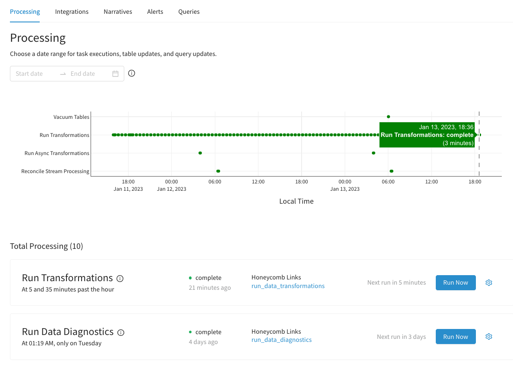
Task: Open the Narratives tab
Action: 118,12
